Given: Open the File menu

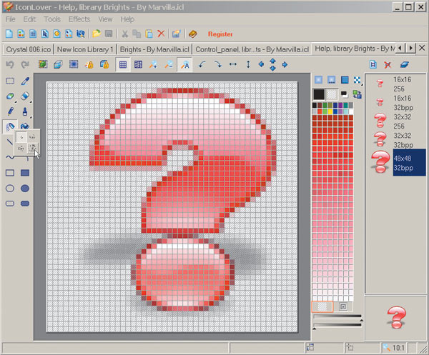Looking at the screenshot, I should pyautogui.click(x=11, y=19).
